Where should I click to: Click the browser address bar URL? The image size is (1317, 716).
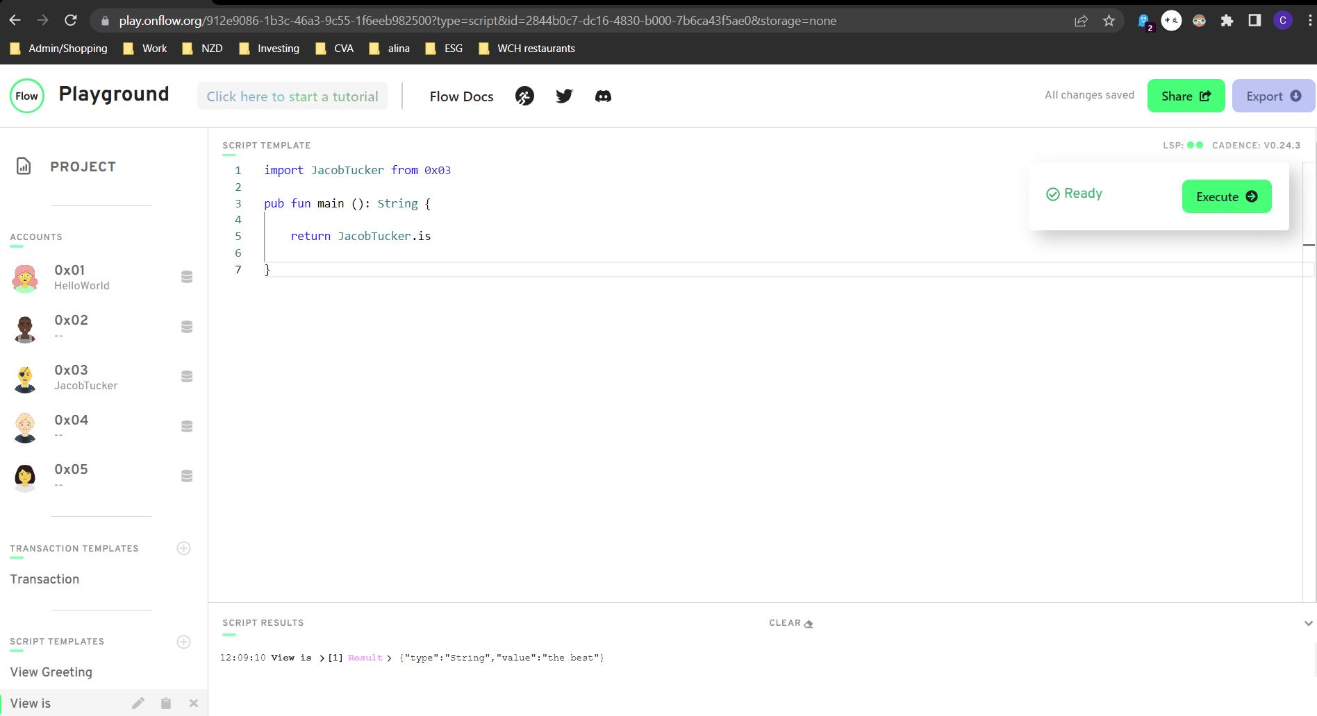click(477, 21)
